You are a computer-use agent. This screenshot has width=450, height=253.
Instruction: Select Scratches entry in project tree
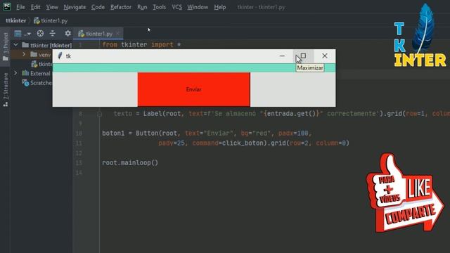[37, 83]
